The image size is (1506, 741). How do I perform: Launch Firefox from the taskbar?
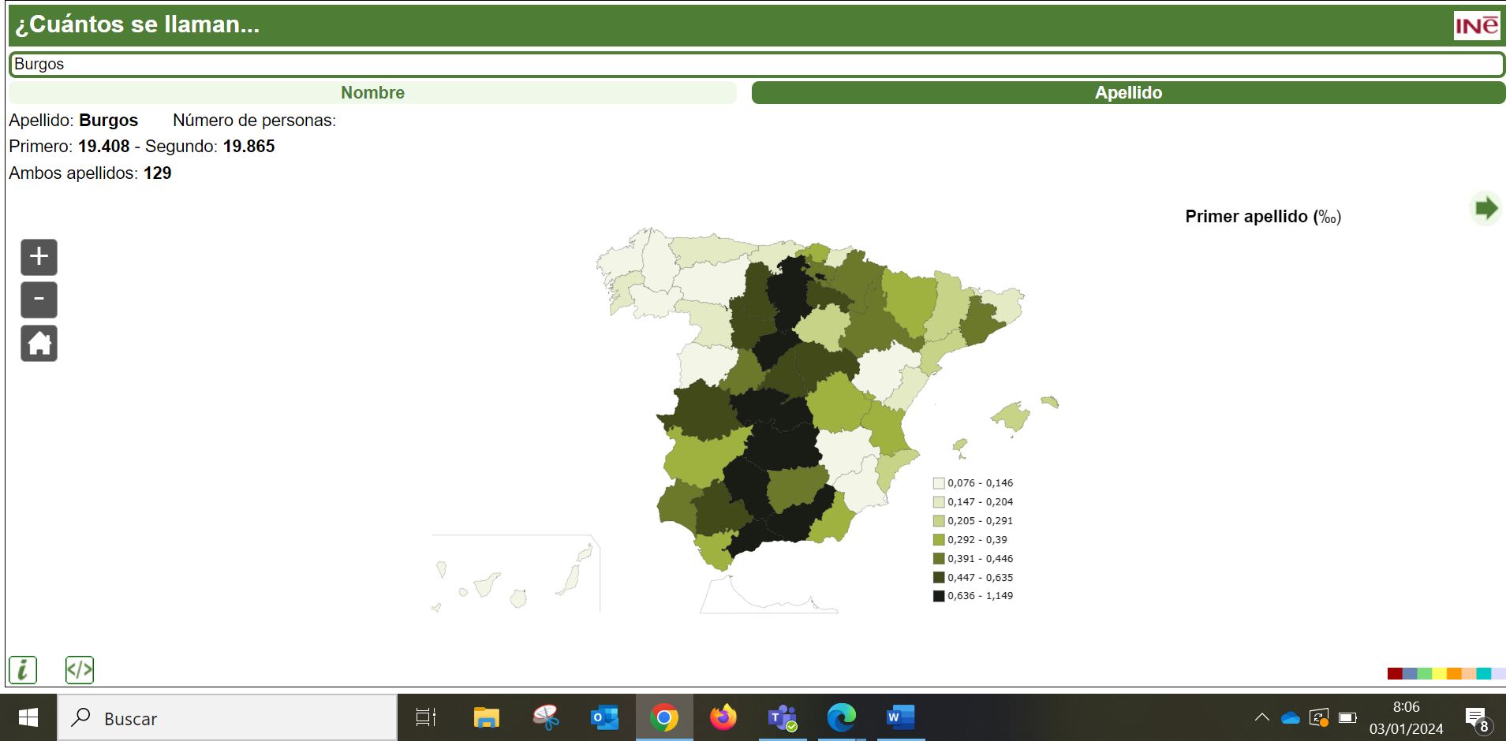(x=723, y=717)
